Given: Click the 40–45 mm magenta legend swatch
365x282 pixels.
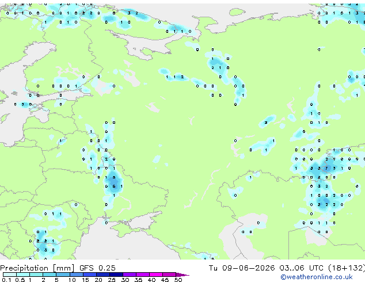Looking at the screenshot, I should coord(156,275).
